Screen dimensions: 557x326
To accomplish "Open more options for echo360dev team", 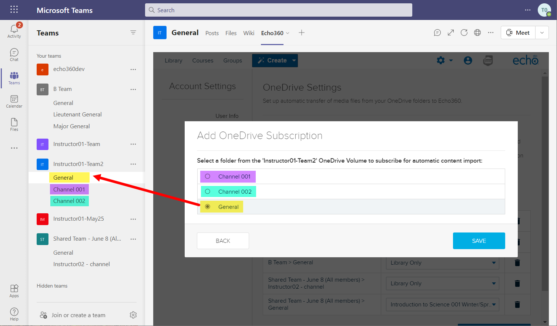I will pos(133,69).
